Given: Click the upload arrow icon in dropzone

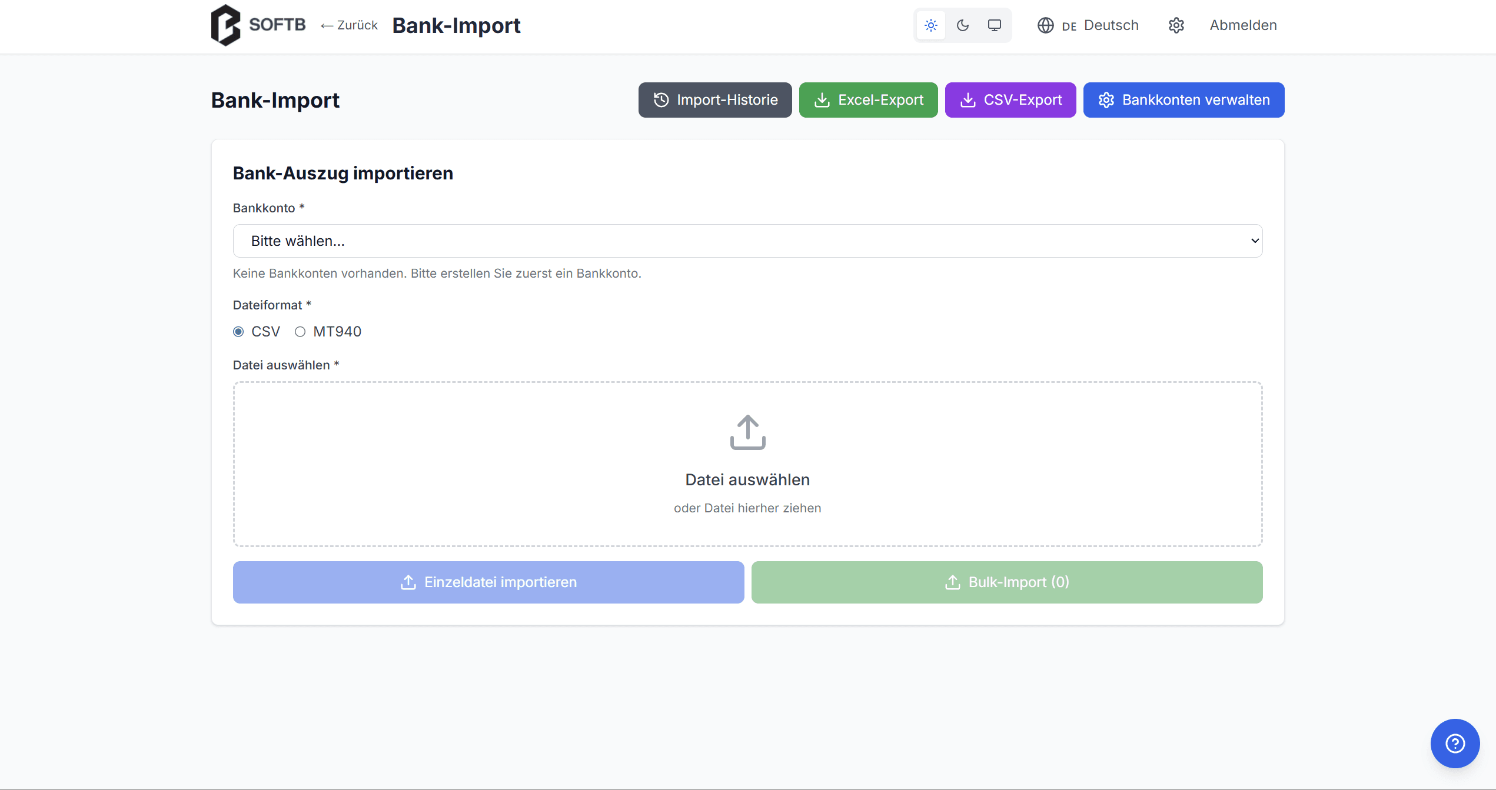Looking at the screenshot, I should (x=747, y=432).
